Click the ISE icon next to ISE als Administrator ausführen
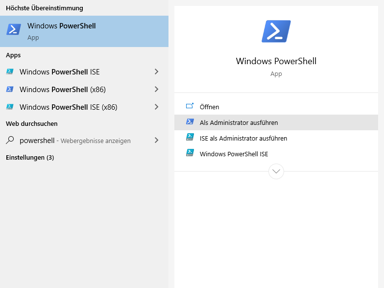Screen dimensions: 384x288 tap(190, 137)
